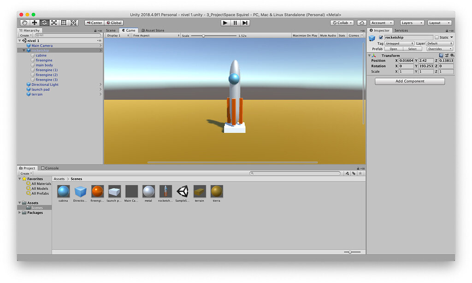Open the Tag dropdown showing Untagged
The height and width of the screenshot is (283, 472).
[x=399, y=43]
